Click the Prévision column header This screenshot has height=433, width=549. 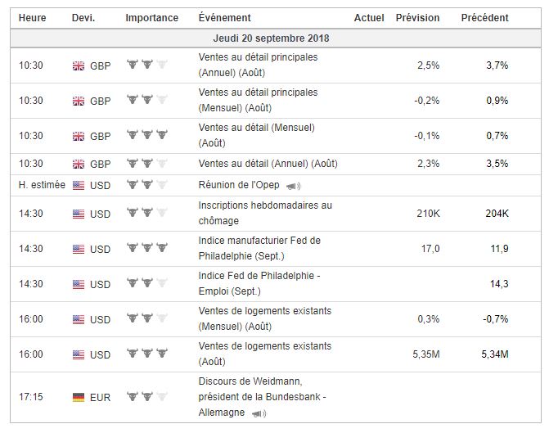[417, 18]
